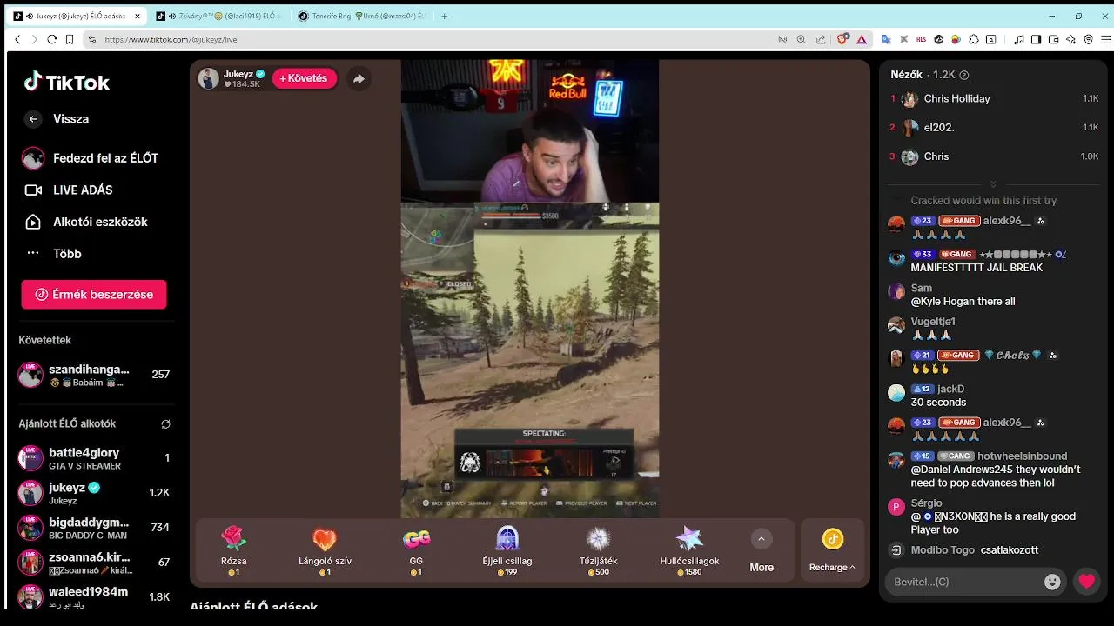
Task: Click commenter hotwheelsinbound username
Action: (x=1022, y=456)
